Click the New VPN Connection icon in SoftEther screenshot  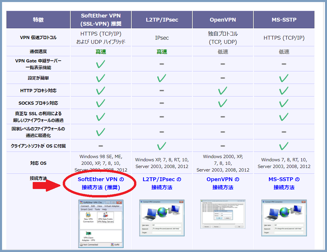coord(88,216)
